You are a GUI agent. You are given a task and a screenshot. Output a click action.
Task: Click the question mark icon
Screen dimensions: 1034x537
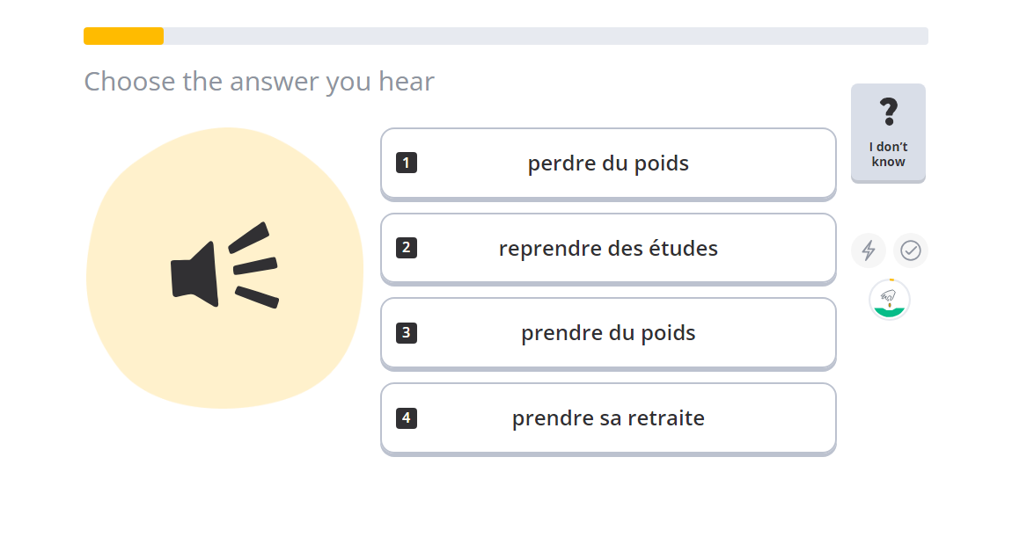pos(889,112)
